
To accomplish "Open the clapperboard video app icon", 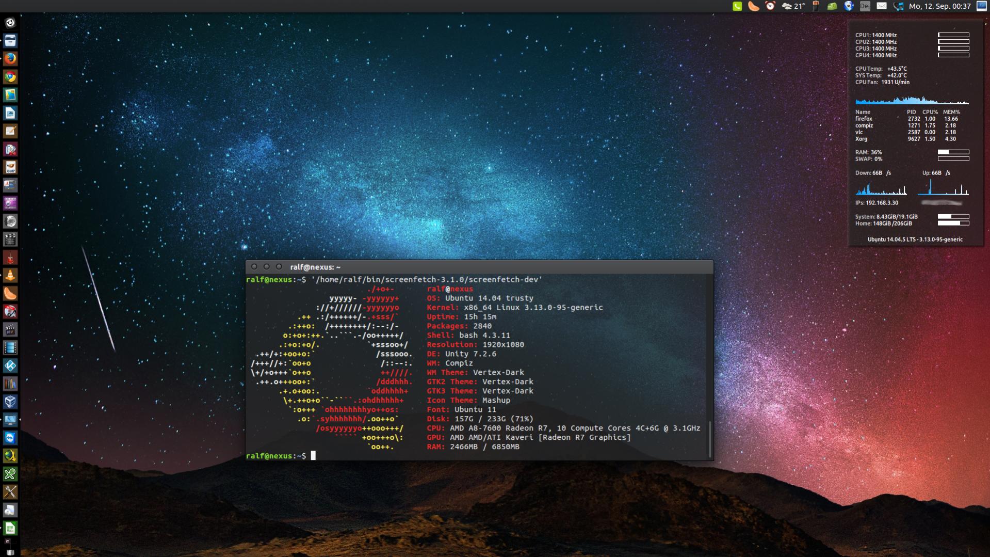I will coord(10,240).
